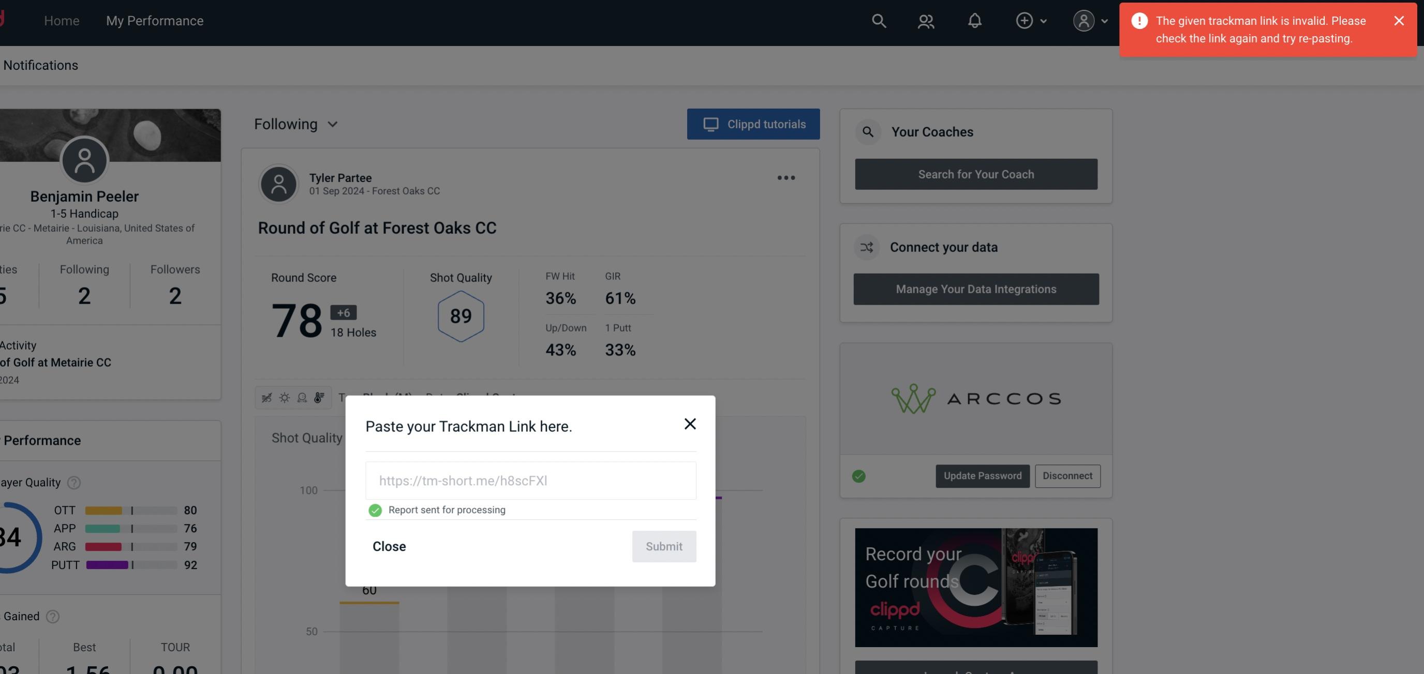Click the Search for Your Coach button

click(x=976, y=173)
